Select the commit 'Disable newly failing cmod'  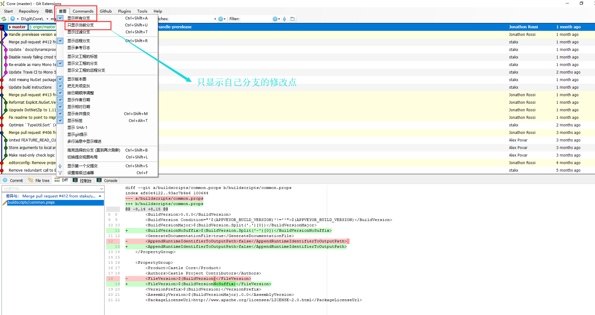pos(32,57)
